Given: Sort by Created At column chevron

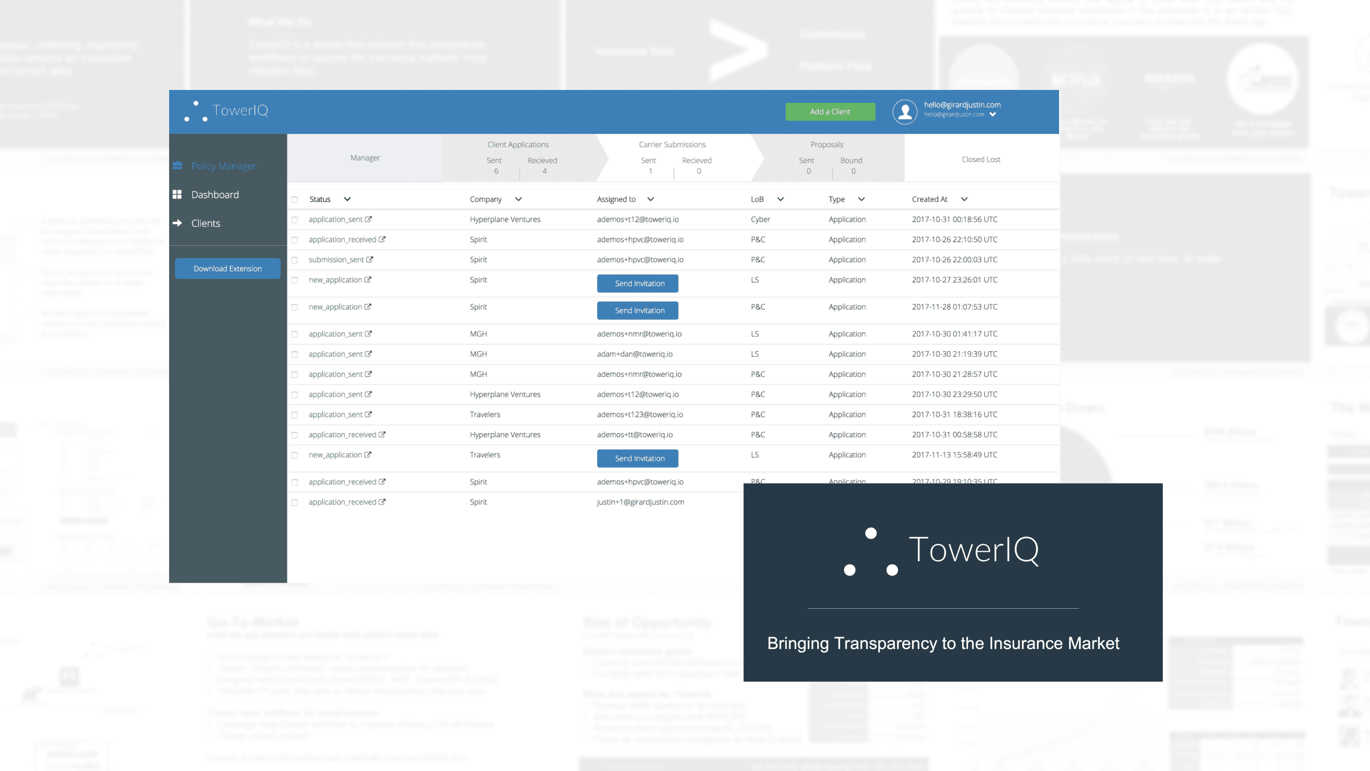Looking at the screenshot, I should (964, 199).
